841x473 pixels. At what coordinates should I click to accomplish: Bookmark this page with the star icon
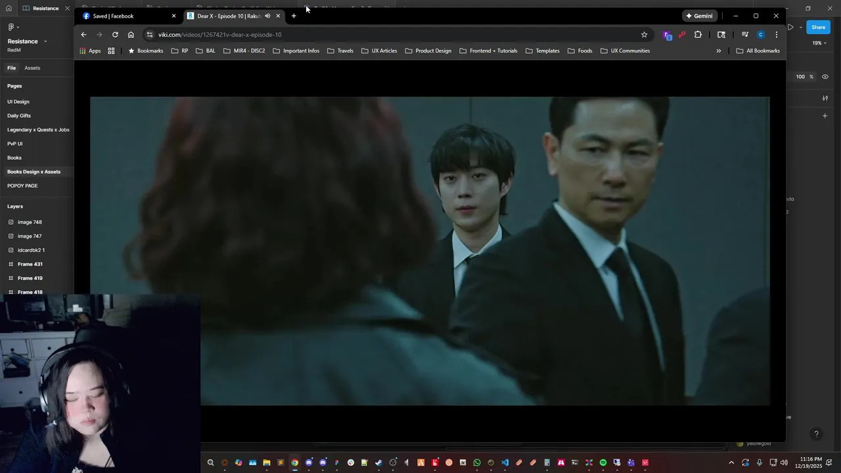[x=644, y=35]
